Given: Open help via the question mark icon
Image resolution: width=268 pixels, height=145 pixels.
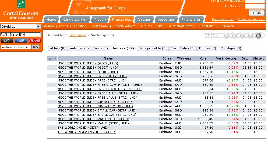Looking at the screenshot, I should coord(242,35).
